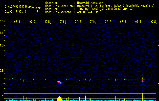The height and width of the screenshot is (101, 159).
Task: Click the 0712 time marker
Action: (32, 22)
